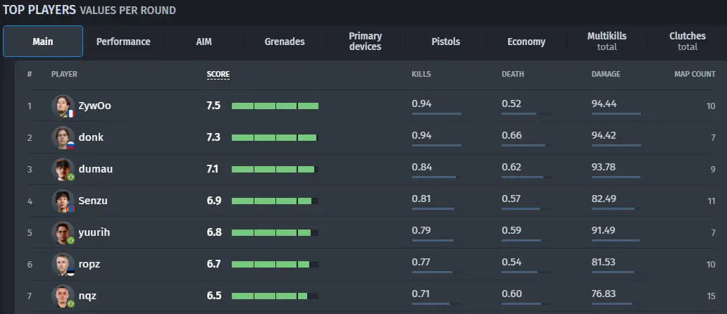Open yuurih's player avatar
Image resolution: width=727 pixels, height=314 pixels.
pos(63,232)
